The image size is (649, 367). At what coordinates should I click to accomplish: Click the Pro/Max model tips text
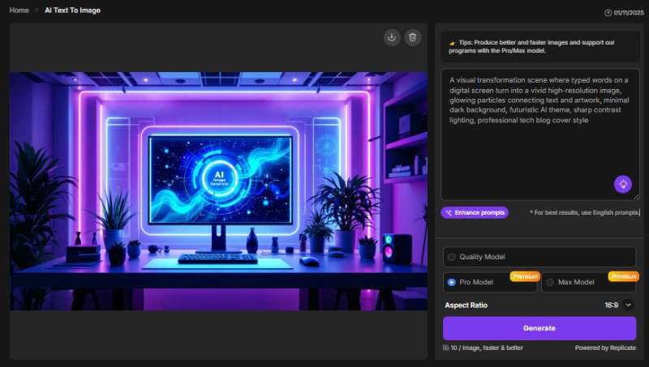(532, 47)
